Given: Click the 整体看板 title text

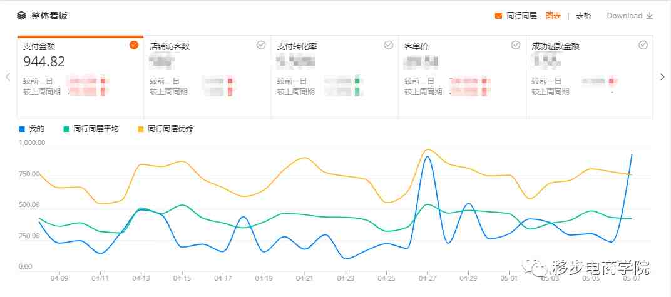Looking at the screenshot, I should point(49,16).
